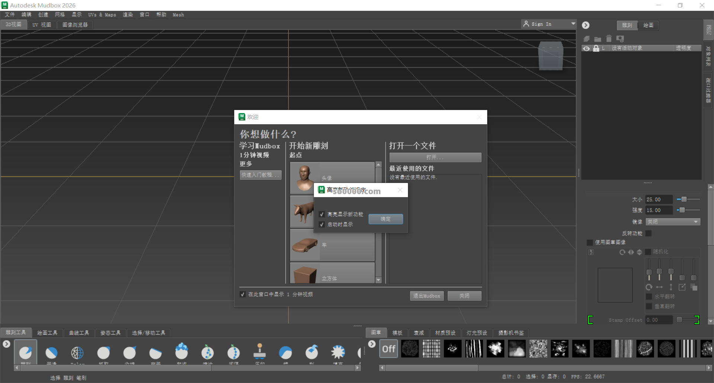
Task: Open the paint tools tab (绘画工具)
Action: [x=47, y=333]
